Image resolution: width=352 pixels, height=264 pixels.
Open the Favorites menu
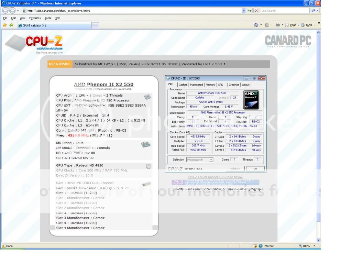35,18
